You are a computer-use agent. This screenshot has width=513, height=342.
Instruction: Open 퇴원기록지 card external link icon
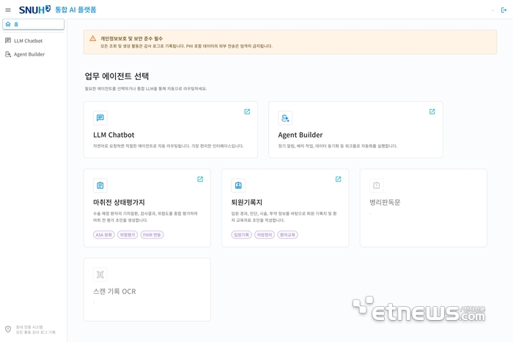338,179
